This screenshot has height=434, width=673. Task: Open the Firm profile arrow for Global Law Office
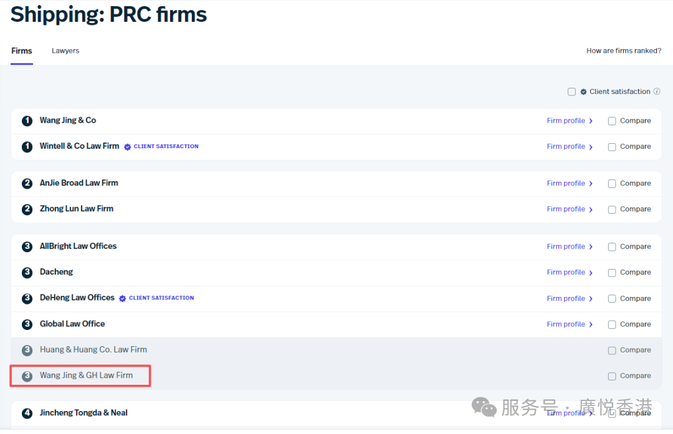591,324
